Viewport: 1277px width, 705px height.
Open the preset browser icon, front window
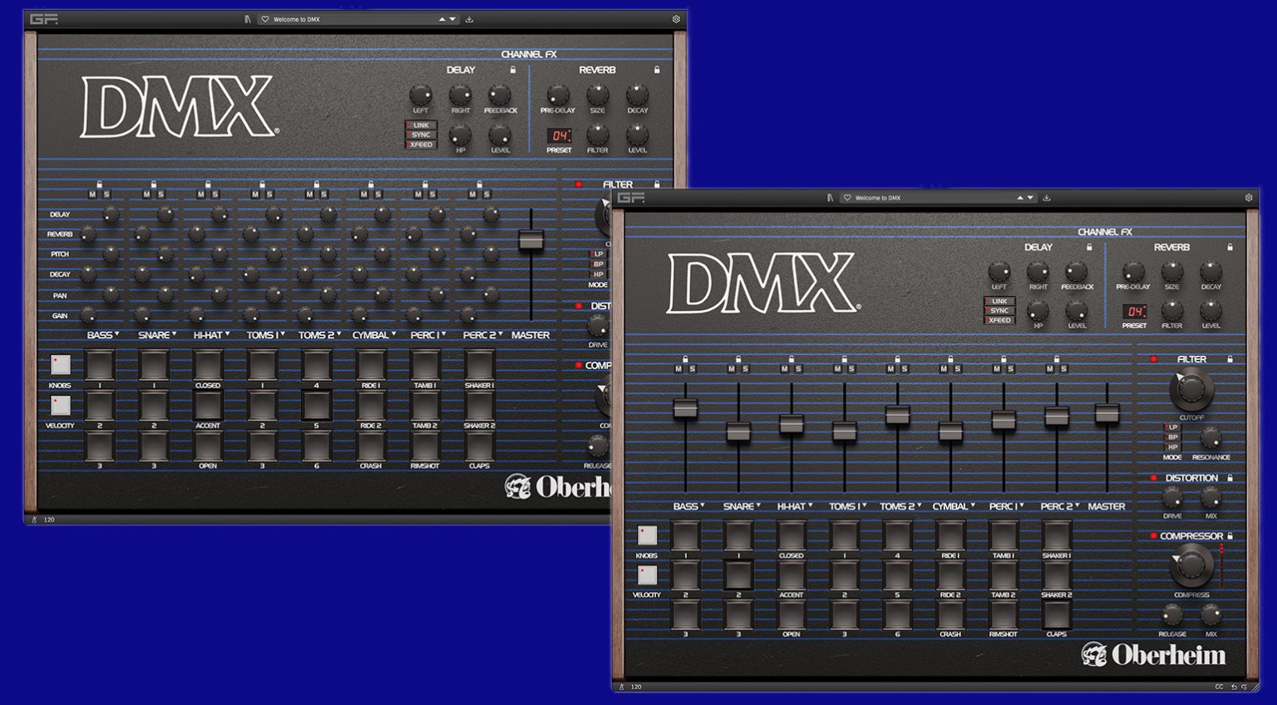[830, 198]
